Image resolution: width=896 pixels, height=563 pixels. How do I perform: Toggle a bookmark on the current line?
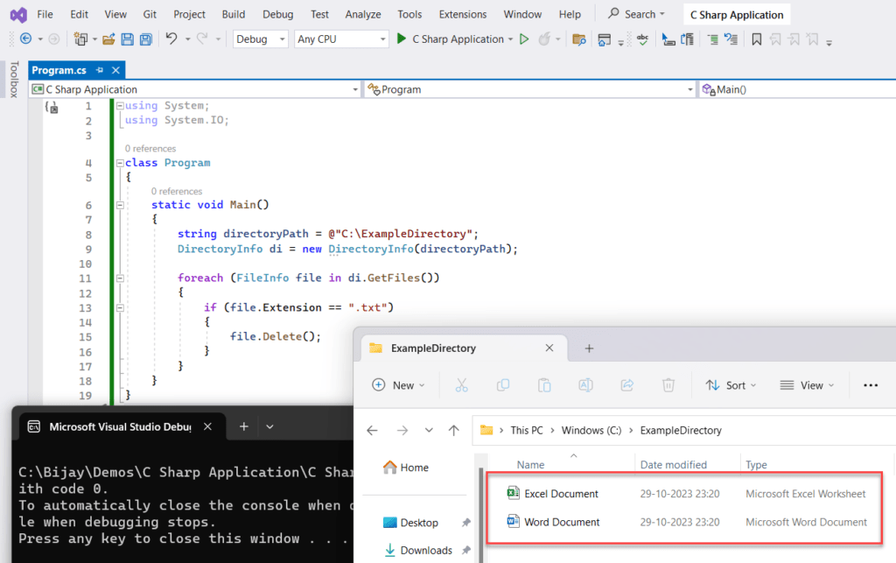(756, 39)
